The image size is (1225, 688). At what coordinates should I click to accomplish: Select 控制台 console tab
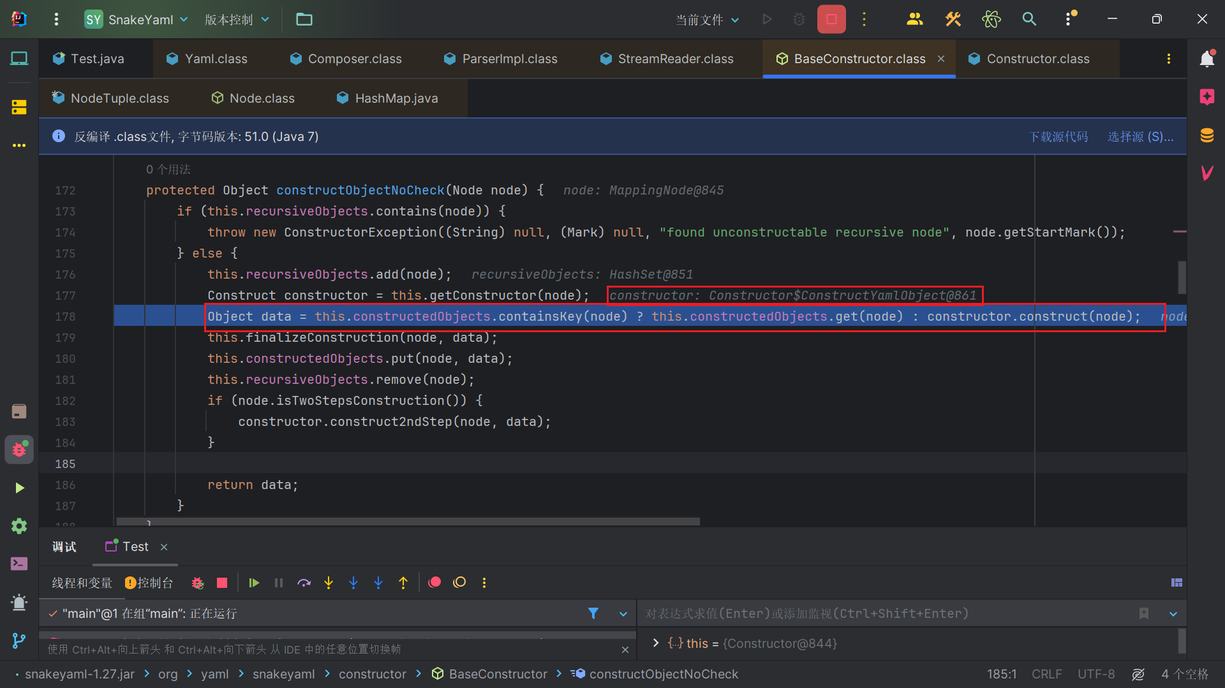[149, 583]
